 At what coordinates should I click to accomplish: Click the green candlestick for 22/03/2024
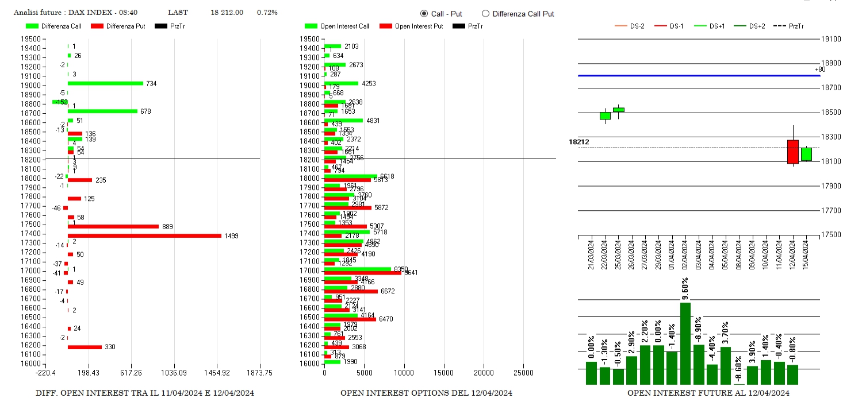[605, 115]
